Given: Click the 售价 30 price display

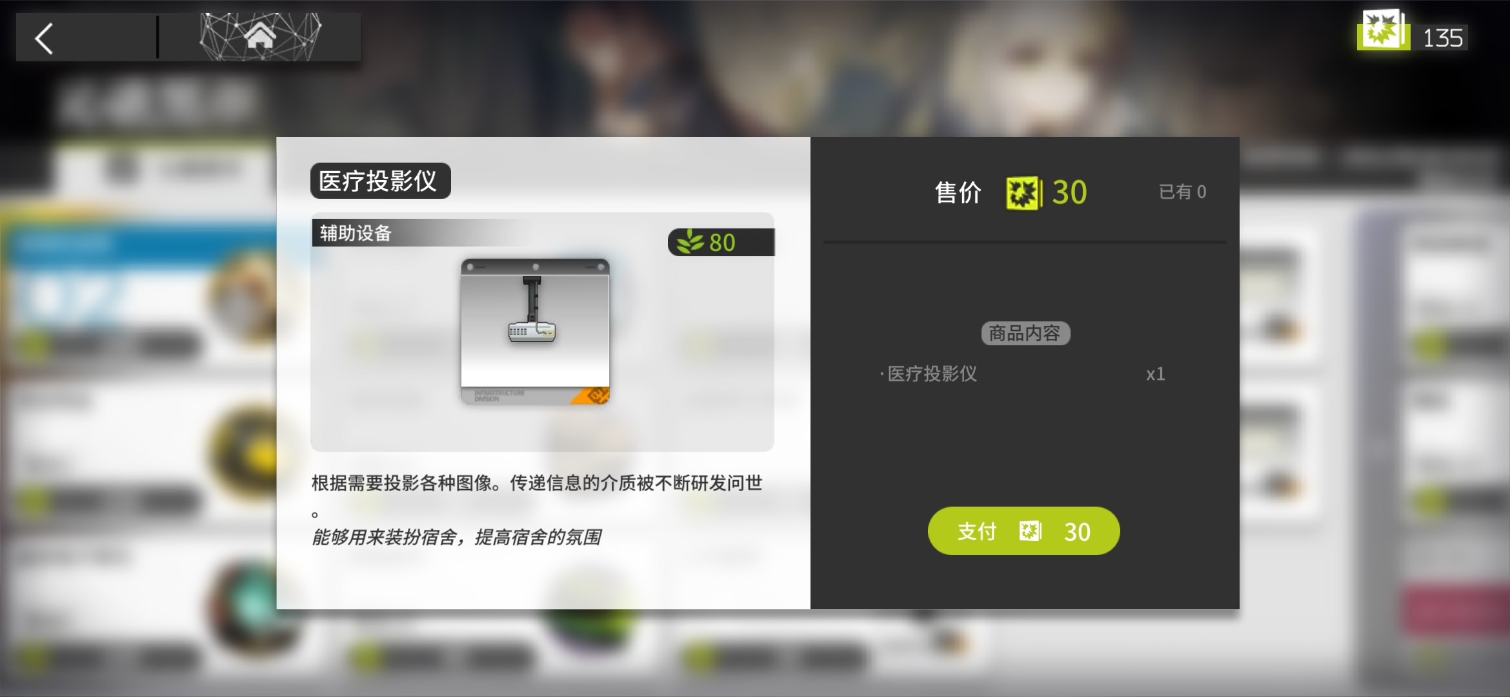Looking at the screenshot, I should click(x=1011, y=192).
